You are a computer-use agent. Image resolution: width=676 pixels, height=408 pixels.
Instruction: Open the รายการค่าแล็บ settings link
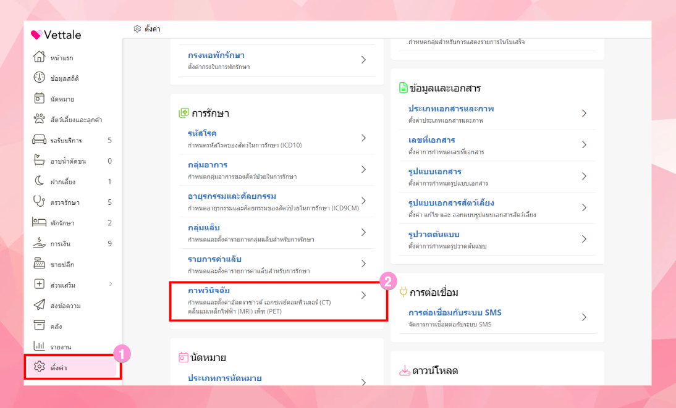pyautogui.click(x=214, y=259)
